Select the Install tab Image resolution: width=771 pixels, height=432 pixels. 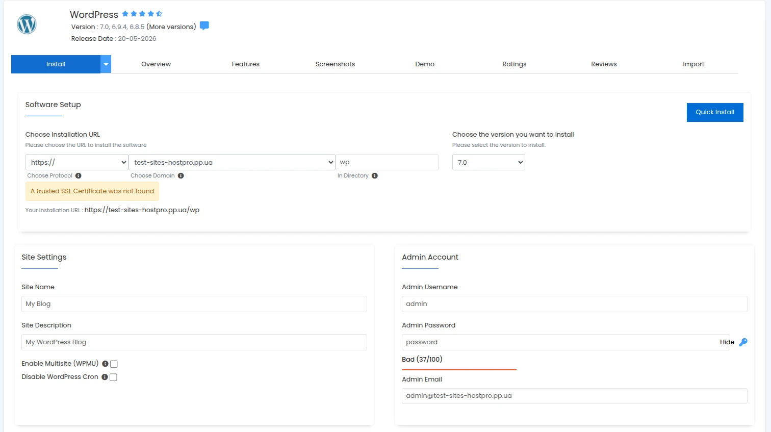(x=56, y=64)
